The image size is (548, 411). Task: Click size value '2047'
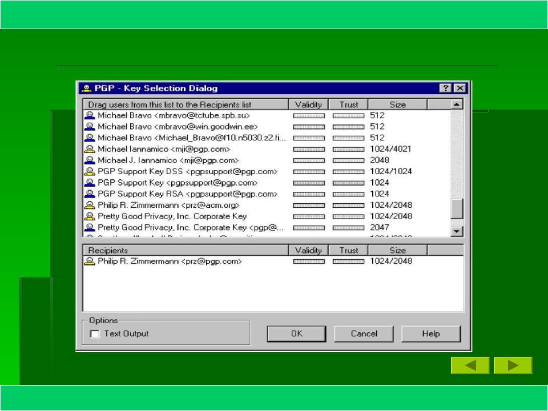click(380, 228)
